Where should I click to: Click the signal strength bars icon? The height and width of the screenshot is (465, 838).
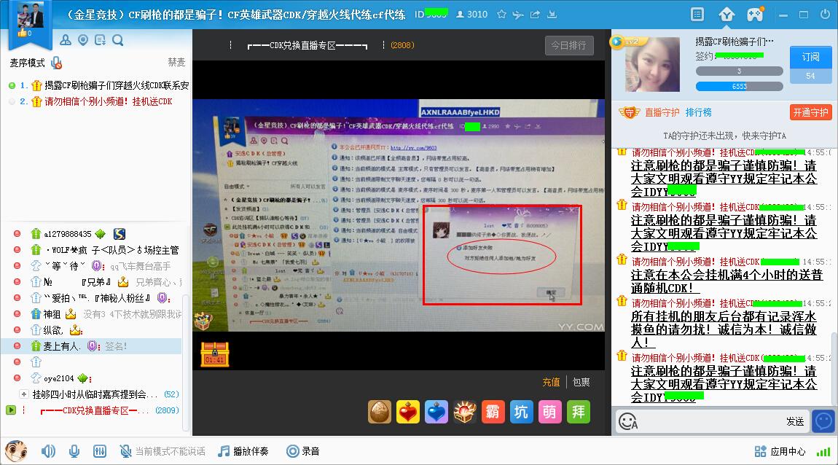tap(823, 452)
